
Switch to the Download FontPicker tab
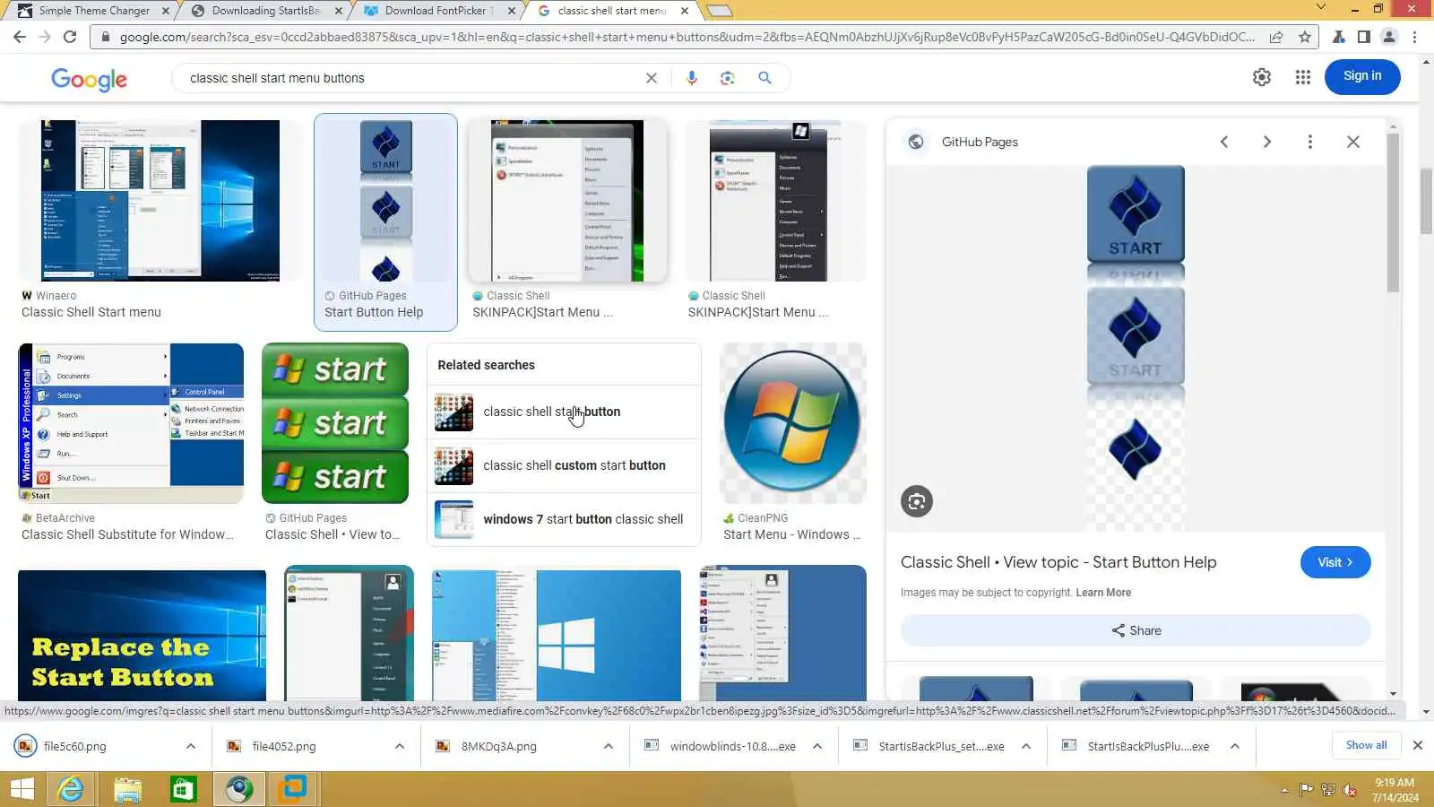pos(439,11)
